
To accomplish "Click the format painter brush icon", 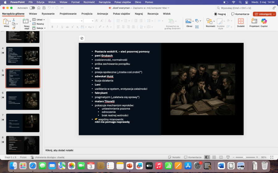I will (14, 28).
